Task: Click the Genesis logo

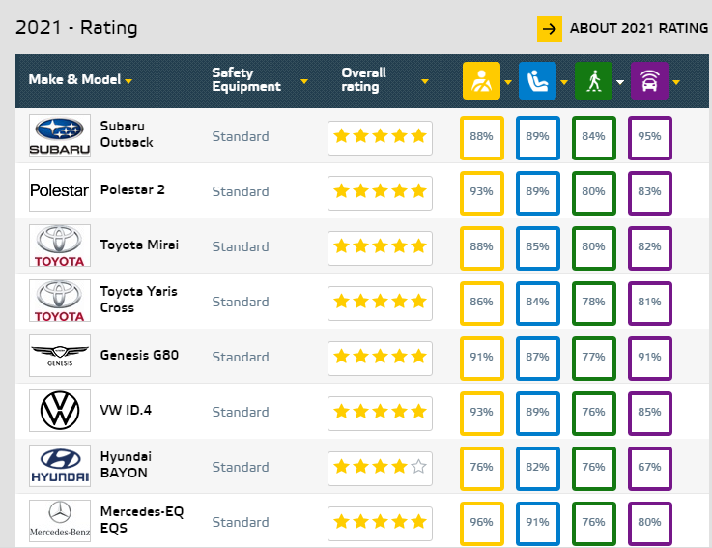Action: (x=60, y=357)
